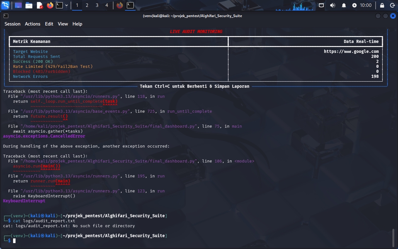The image size is (398, 249).
Task: Open the Session menu
Action: pos(12,24)
